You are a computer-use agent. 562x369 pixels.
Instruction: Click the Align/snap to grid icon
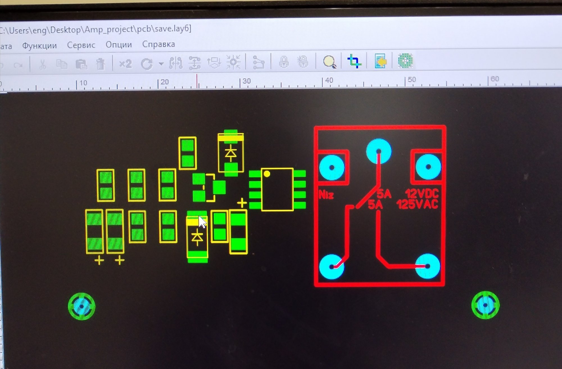pos(234,62)
